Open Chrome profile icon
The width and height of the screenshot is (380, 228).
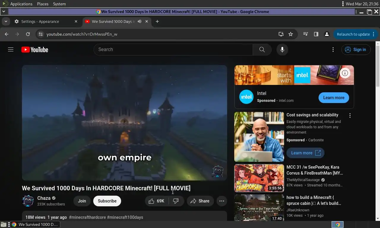click(327, 34)
